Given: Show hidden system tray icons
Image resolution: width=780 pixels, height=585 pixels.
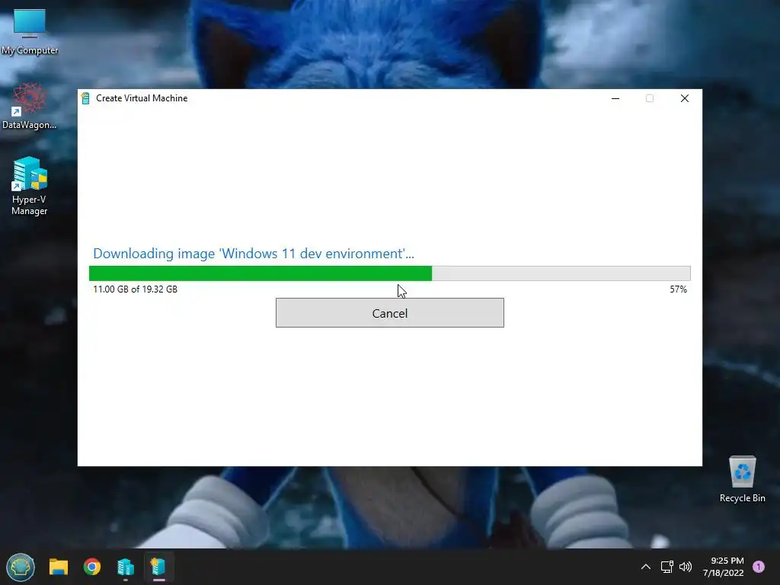Looking at the screenshot, I should click(646, 567).
